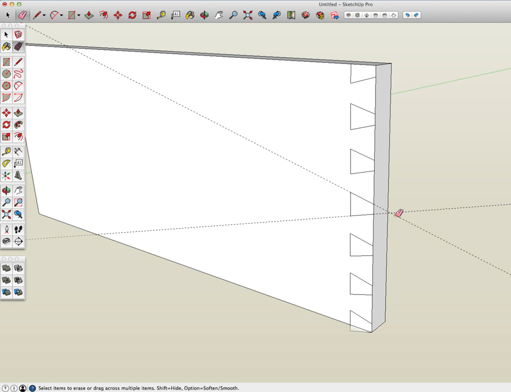
Task: Select the Circle tool in side palette
Action: pos(7,74)
